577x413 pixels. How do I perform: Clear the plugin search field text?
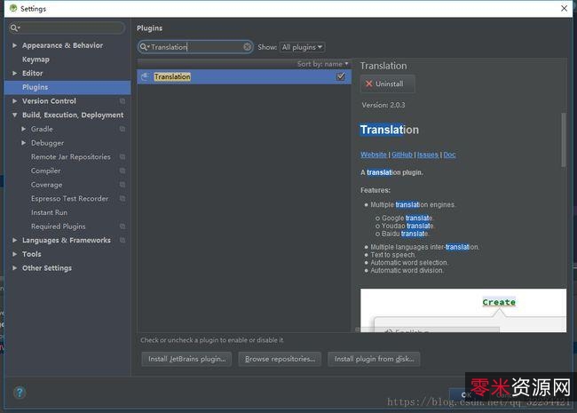pyautogui.click(x=248, y=47)
